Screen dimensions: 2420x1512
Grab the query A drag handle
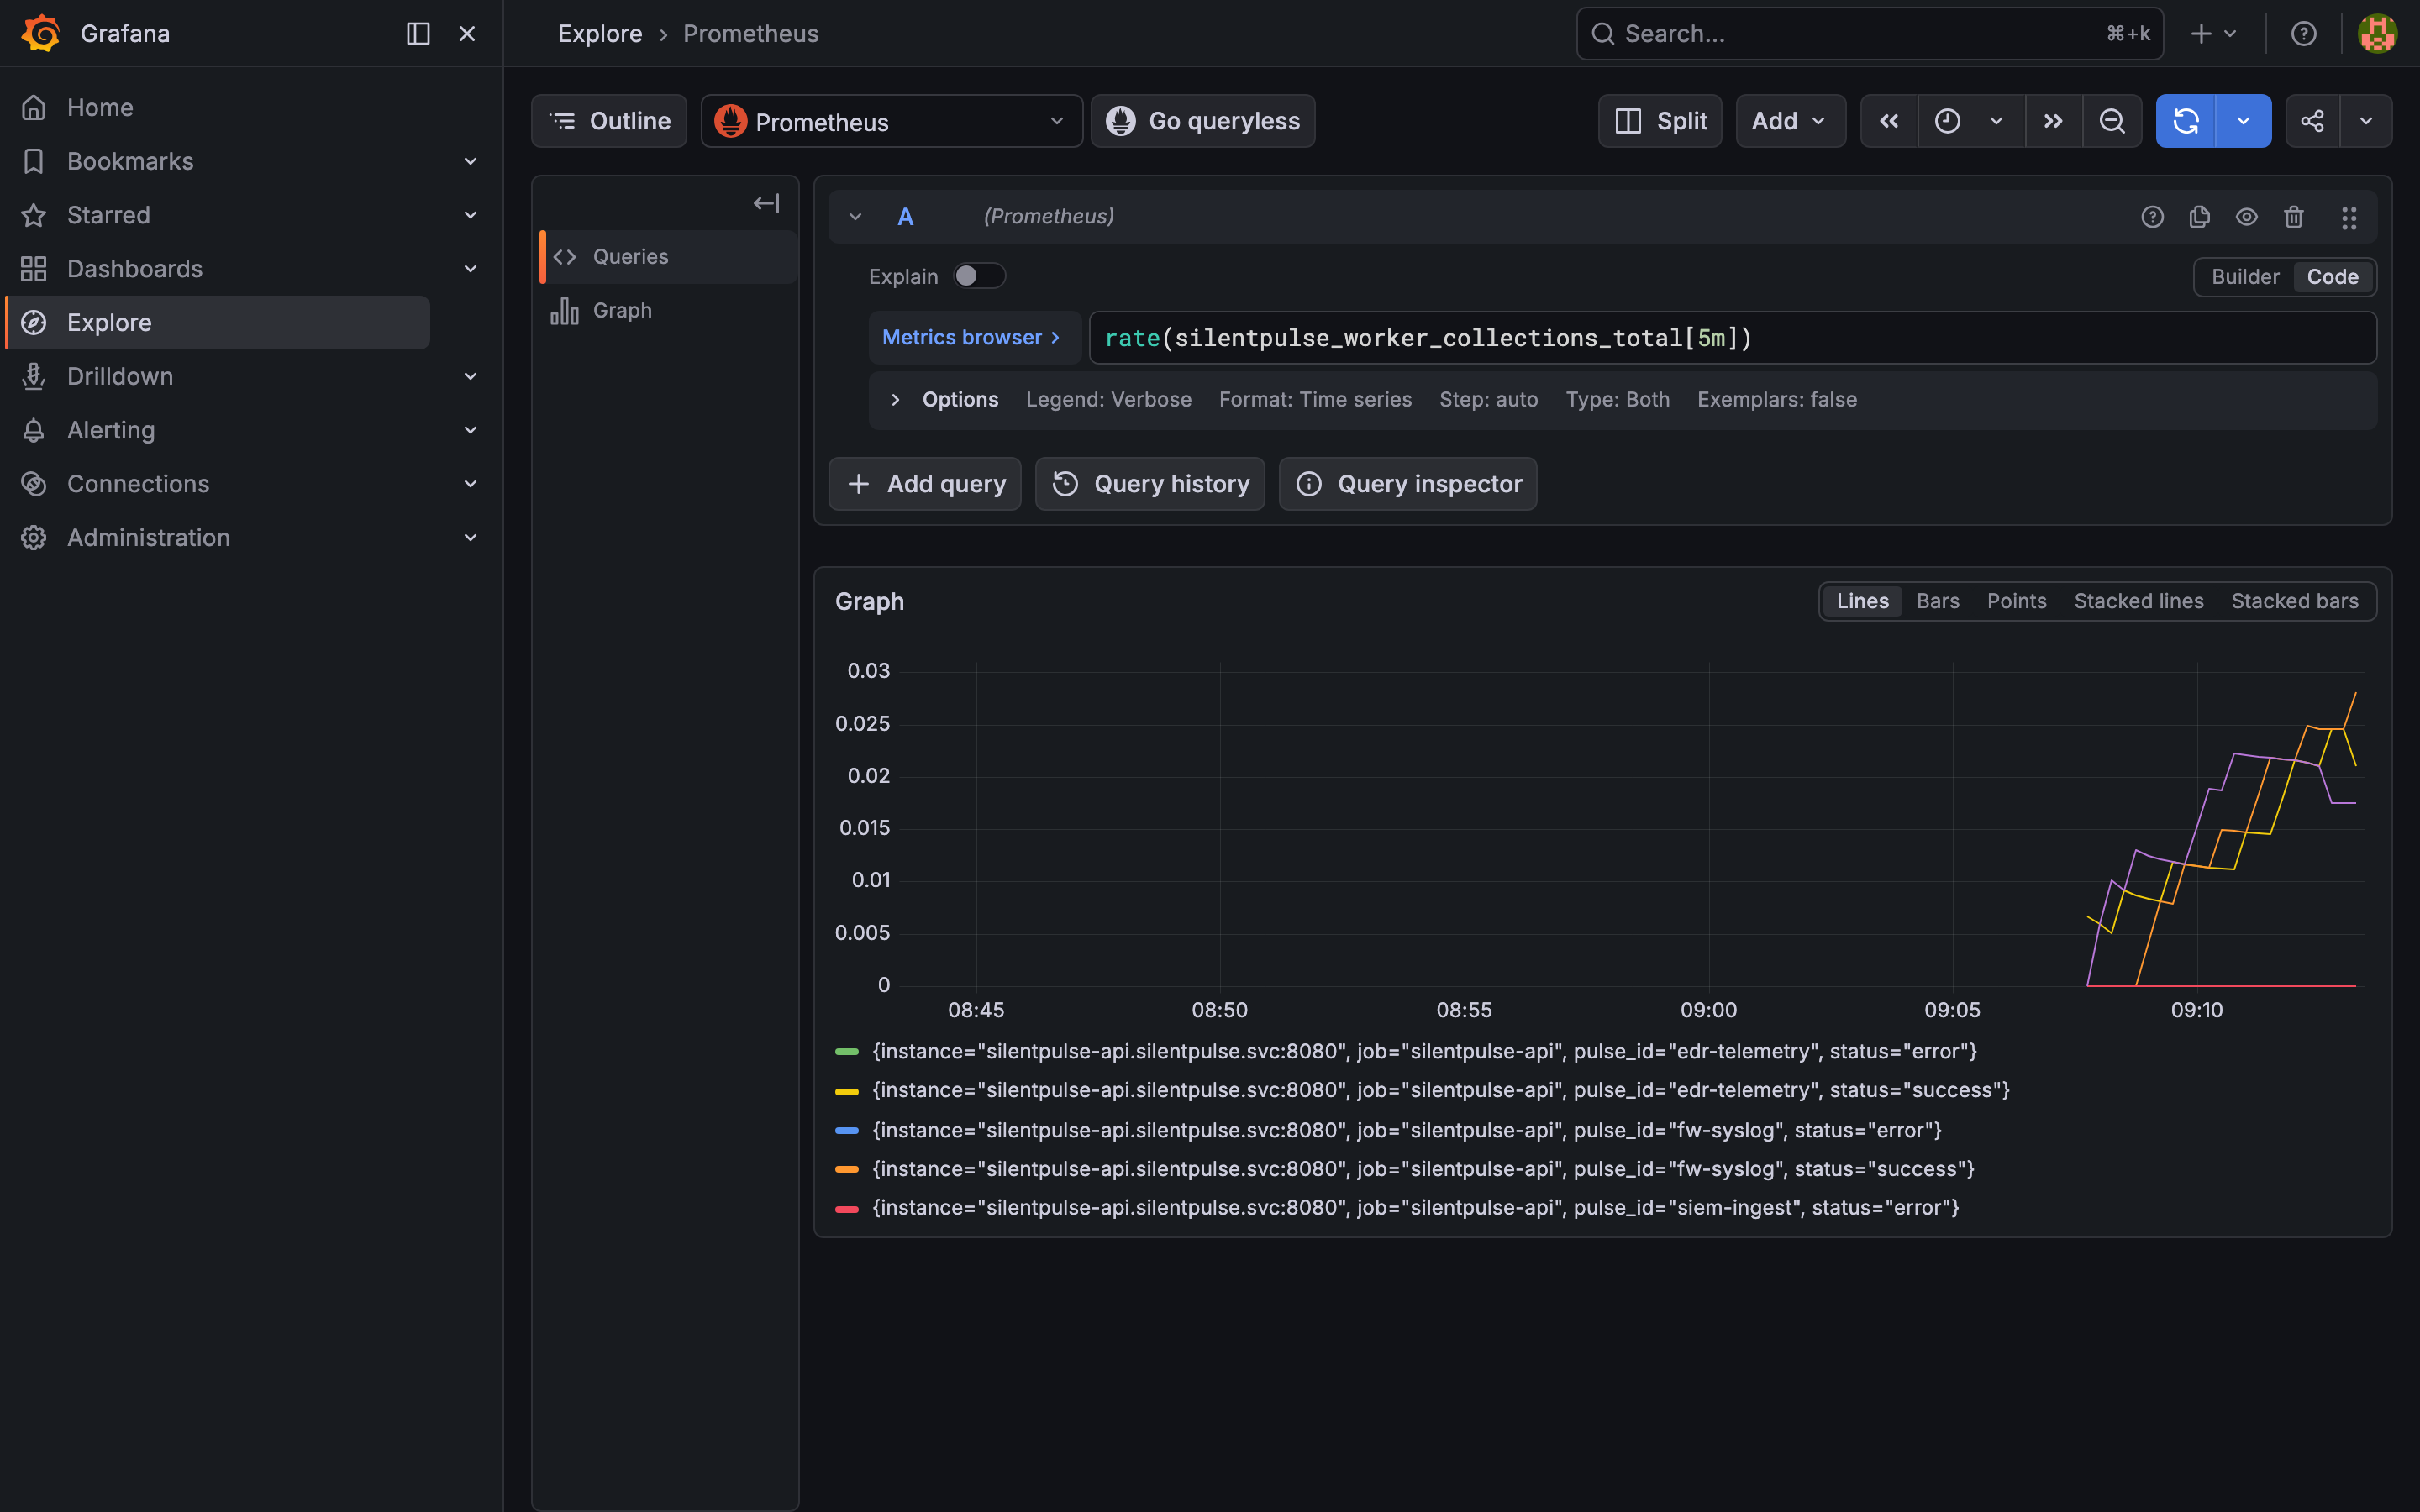(2349, 217)
